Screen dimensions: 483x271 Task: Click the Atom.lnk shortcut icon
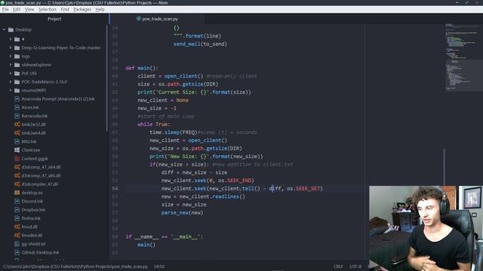pos(17,108)
